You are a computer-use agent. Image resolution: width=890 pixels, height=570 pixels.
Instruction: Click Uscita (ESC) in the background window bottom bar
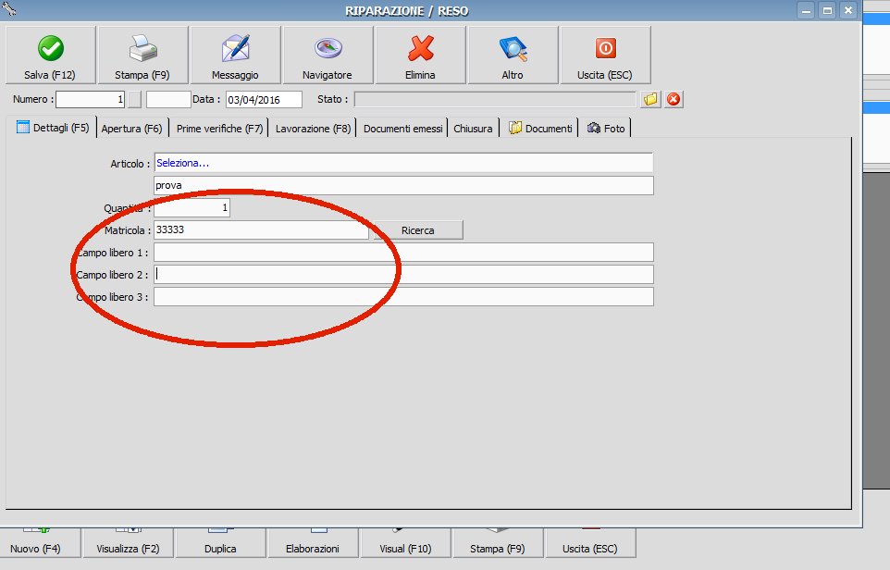pos(590,543)
